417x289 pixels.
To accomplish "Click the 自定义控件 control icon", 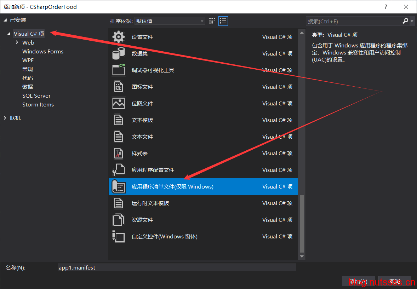I will click(x=118, y=236).
